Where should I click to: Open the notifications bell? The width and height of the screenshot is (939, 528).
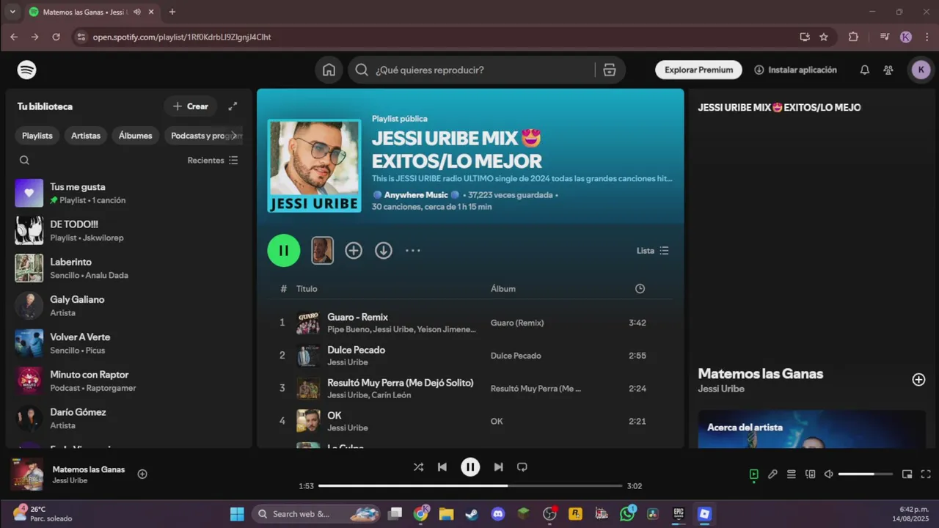(x=865, y=70)
